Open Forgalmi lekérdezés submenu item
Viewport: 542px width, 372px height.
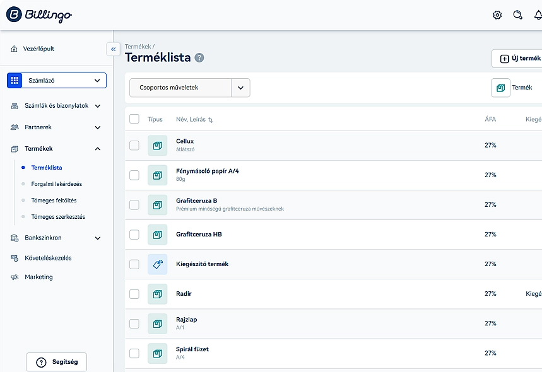pos(56,184)
